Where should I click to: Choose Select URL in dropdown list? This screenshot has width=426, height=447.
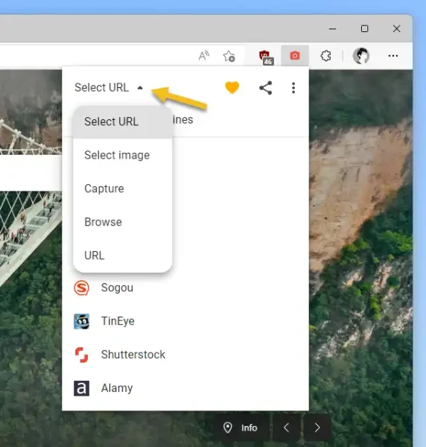click(123, 121)
